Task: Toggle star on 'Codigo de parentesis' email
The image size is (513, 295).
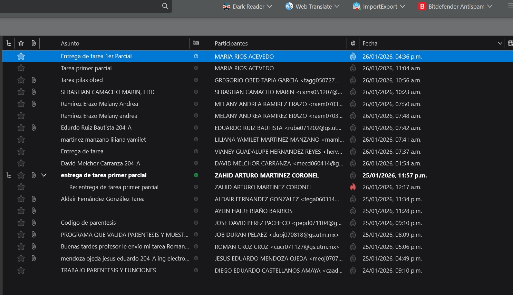Action: pos(21,223)
